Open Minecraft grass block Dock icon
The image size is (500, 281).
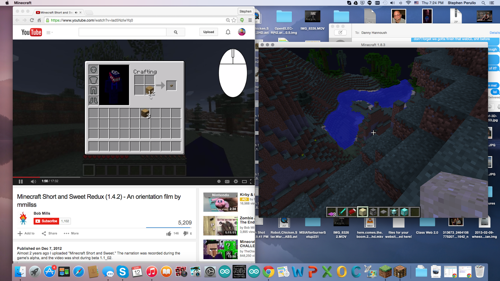385,272
